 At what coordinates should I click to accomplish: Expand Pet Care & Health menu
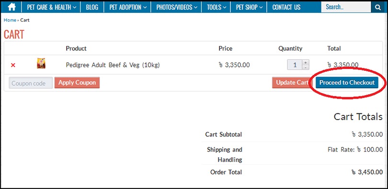(51, 7)
